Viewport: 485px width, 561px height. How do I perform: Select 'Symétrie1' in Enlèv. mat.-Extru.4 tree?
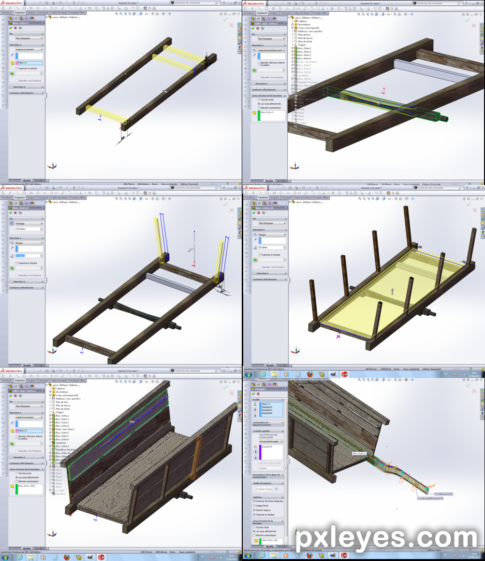click(60, 443)
